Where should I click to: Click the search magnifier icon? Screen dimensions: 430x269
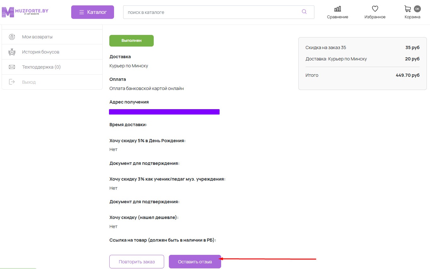(x=304, y=12)
